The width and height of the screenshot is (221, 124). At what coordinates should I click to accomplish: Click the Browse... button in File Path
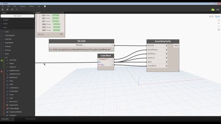(x=80, y=45)
